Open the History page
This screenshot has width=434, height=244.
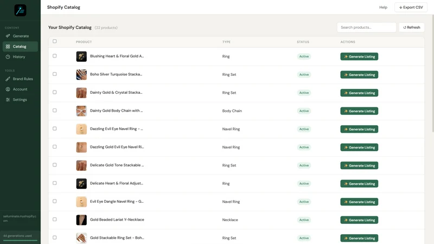[20, 57]
